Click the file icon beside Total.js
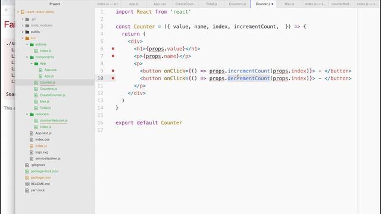This screenshot has width=381, height=214. 36,108
